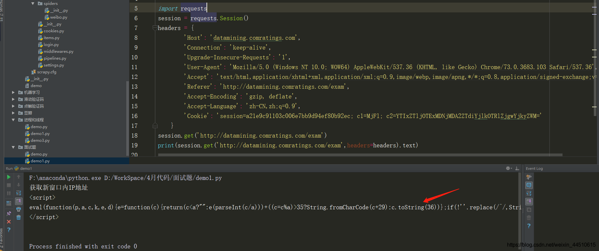The width and height of the screenshot is (599, 251).
Task: Expand the 豆瓣 folder
Action: point(13,113)
